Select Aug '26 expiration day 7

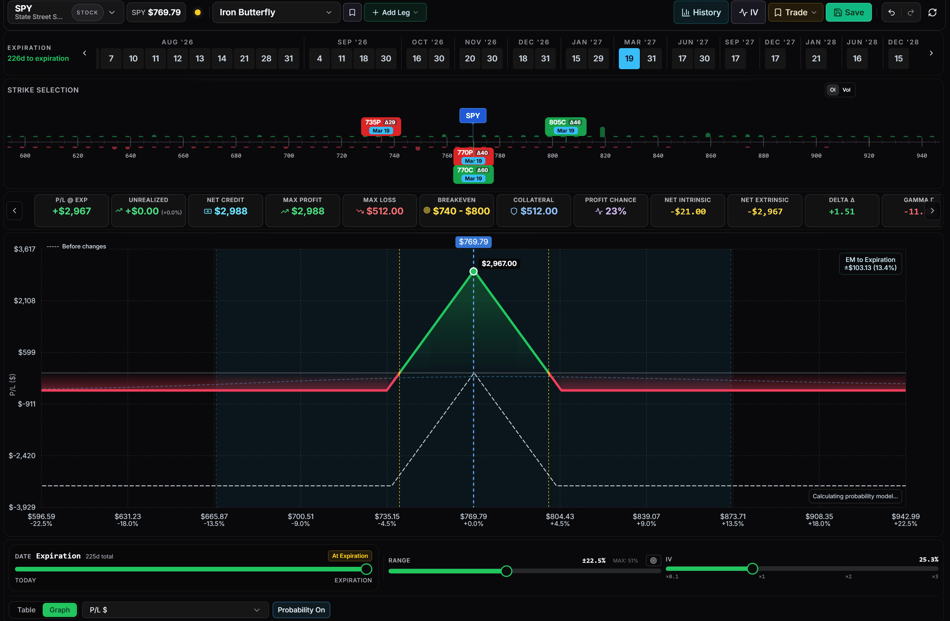111,58
